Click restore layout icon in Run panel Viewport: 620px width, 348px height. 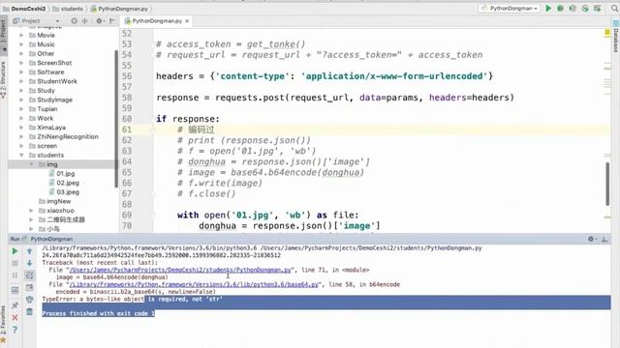pyautogui.click(x=15, y=290)
